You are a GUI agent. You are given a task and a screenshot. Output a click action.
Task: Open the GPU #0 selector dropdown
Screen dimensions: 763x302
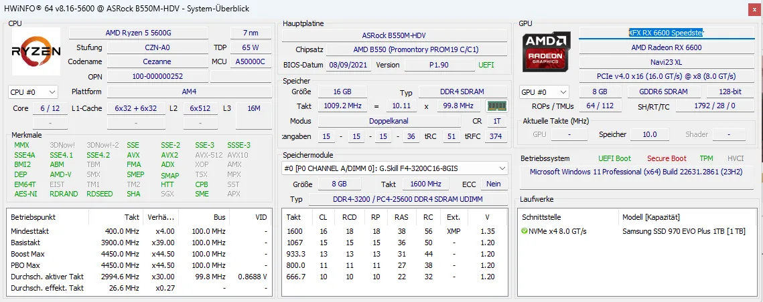coord(544,92)
